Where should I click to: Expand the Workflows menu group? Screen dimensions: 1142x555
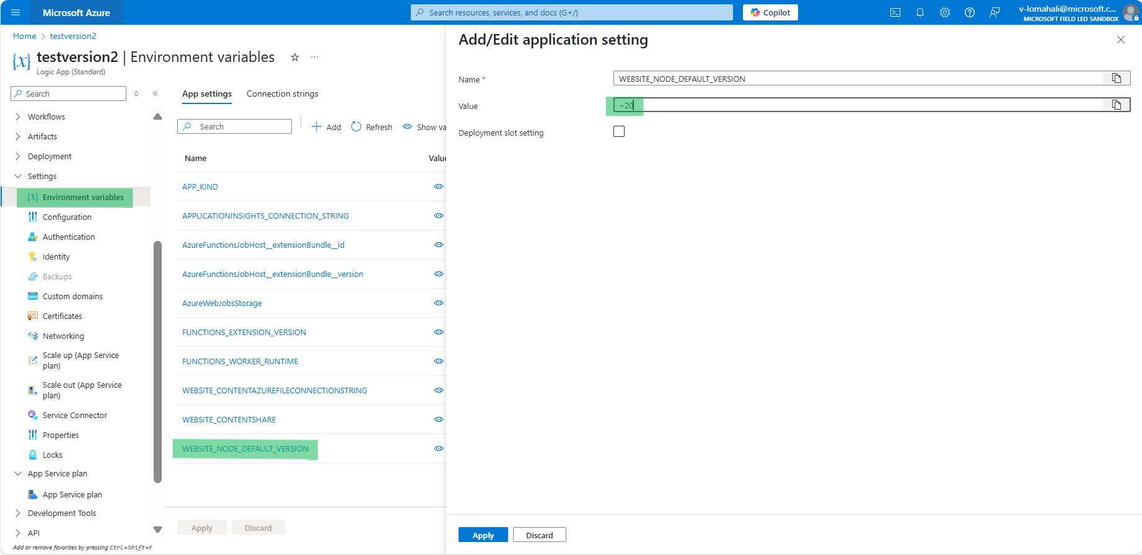click(x=18, y=116)
